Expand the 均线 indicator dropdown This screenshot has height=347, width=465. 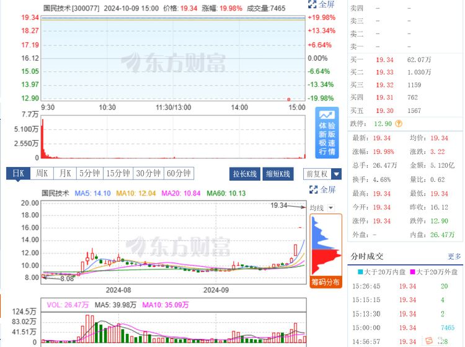pos(330,208)
